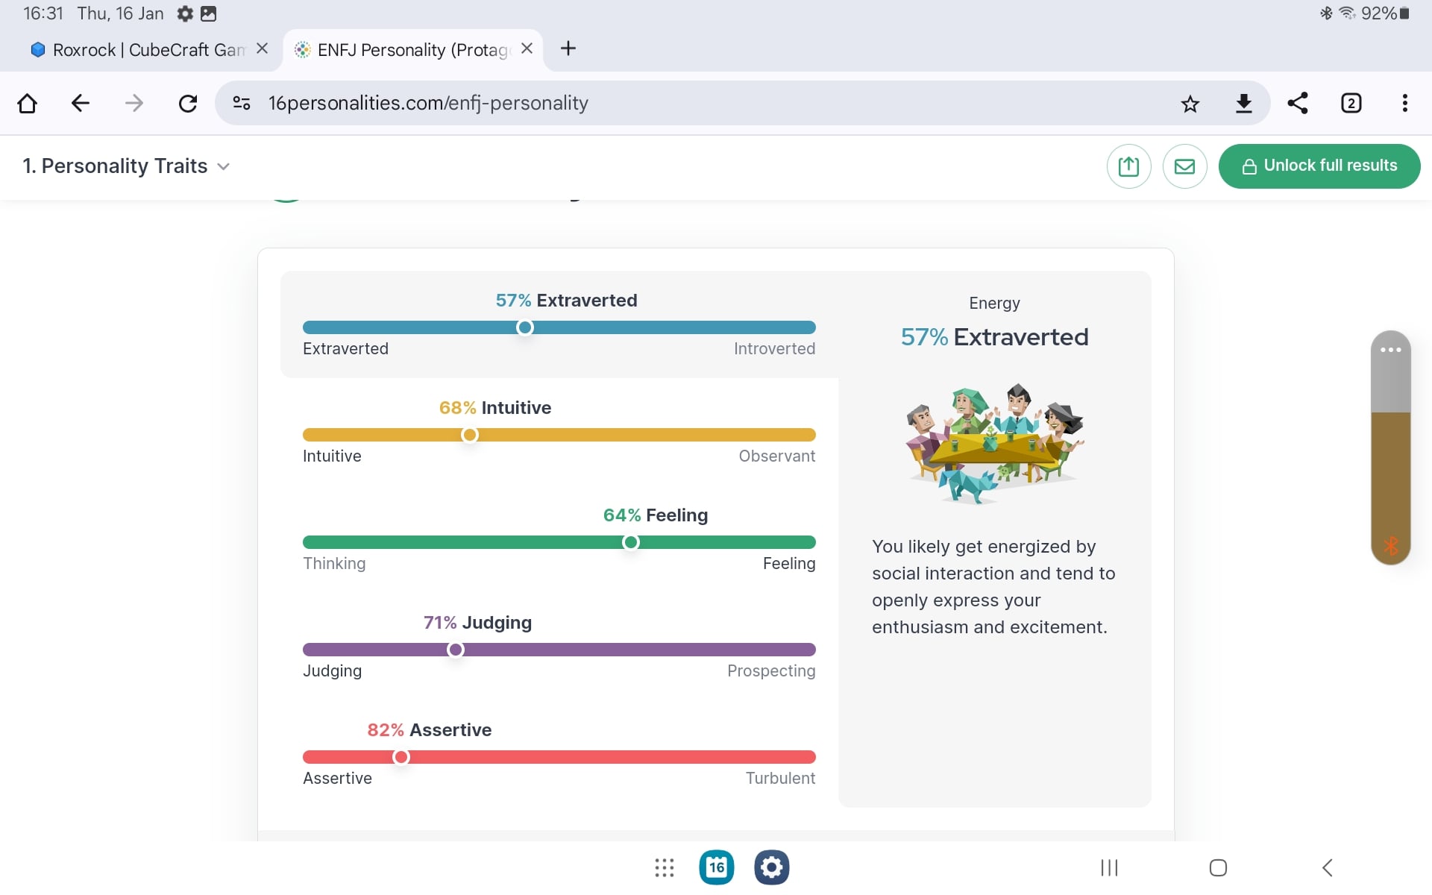Viewport: 1432px width, 895px height.
Task: Switch to Roxrock CubeCraft tab
Action: point(148,49)
